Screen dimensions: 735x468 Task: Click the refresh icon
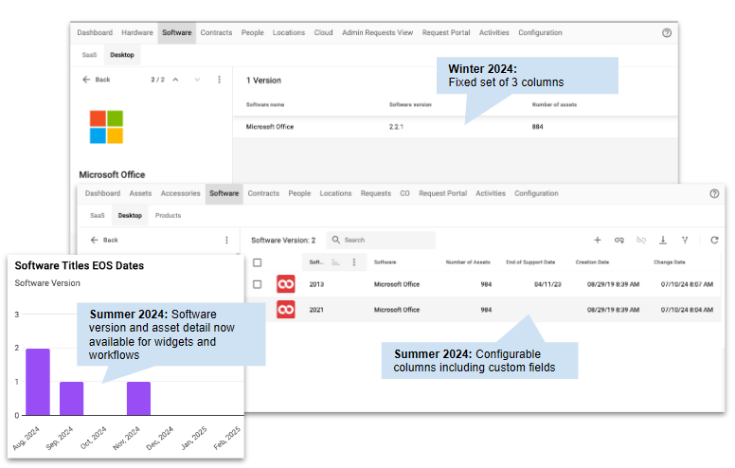714,240
